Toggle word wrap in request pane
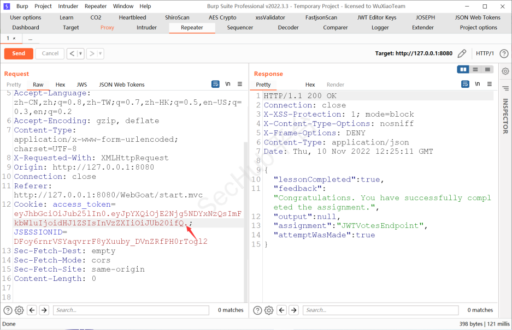Viewport: 512px width, 330px height. tap(215, 84)
